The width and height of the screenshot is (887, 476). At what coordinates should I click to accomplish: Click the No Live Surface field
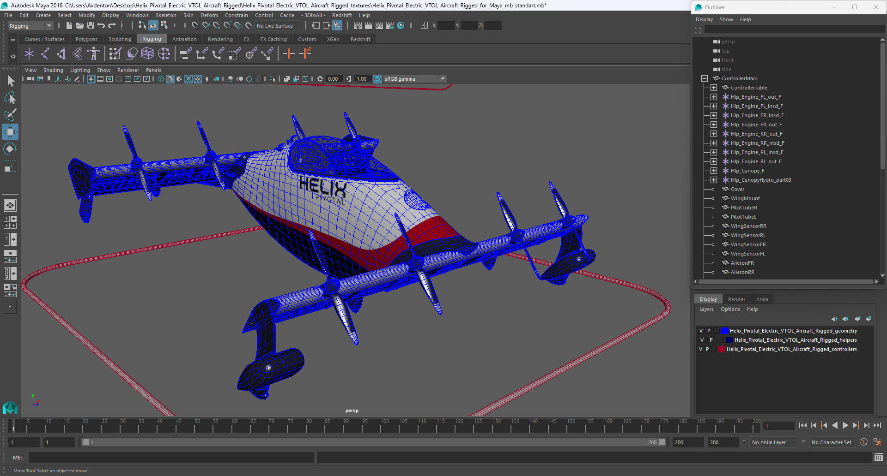(277, 26)
